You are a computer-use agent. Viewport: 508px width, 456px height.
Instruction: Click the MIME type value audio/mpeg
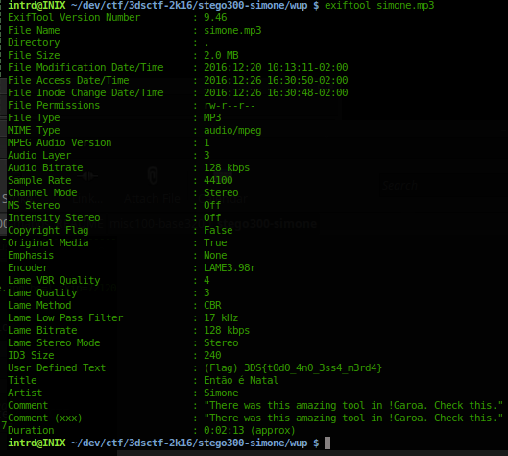(232, 131)
